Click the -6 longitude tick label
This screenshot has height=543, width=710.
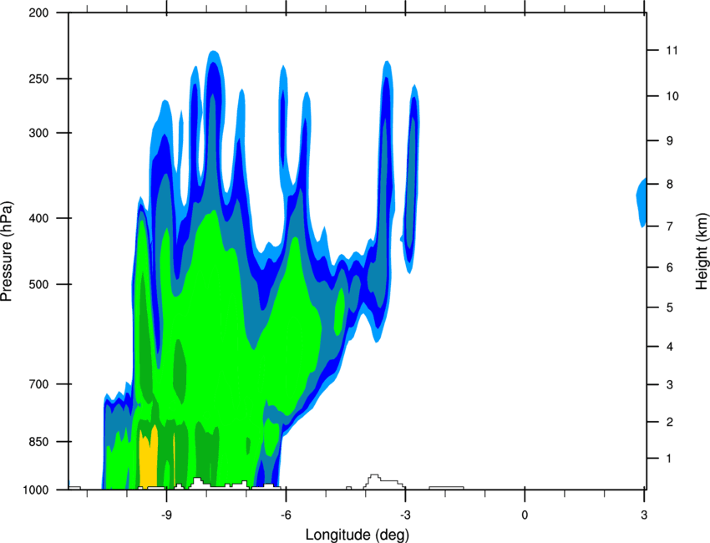point(286,515)
